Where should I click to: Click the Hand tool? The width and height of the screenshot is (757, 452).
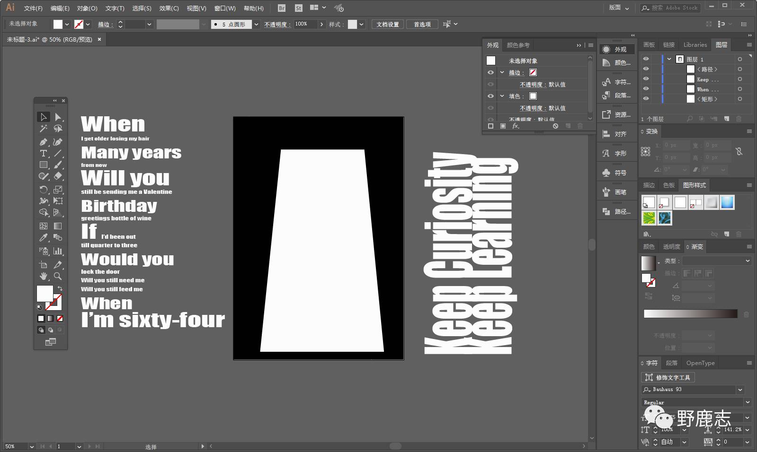tap(43, 276)
